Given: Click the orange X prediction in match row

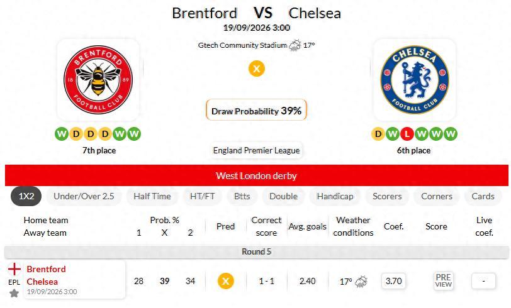Looking at the screenshot, I should click(x=225, y=281).
